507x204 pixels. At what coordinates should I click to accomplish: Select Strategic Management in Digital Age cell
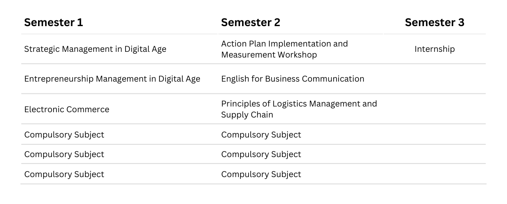(95, 49)
